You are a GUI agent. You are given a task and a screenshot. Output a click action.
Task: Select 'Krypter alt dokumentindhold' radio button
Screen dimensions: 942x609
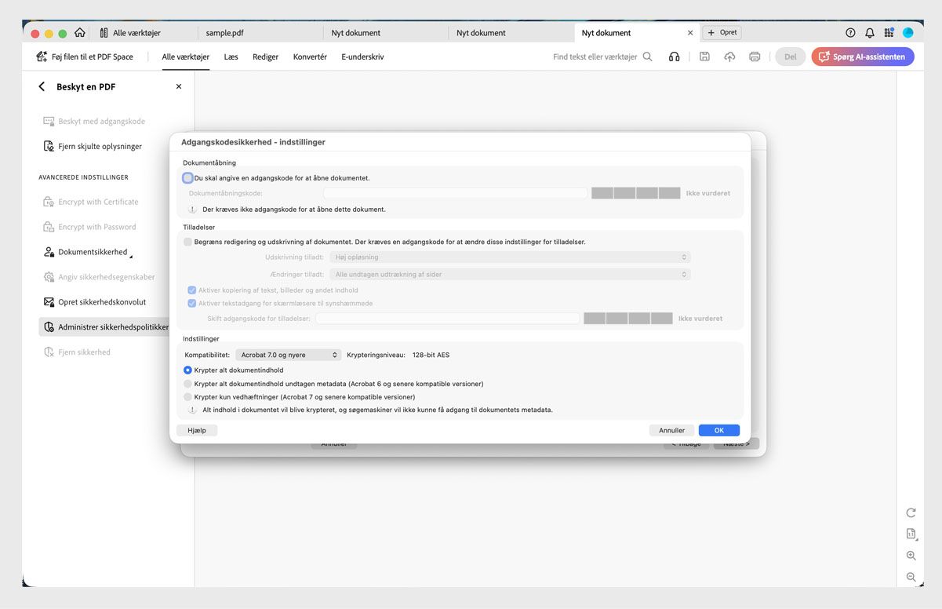[187, 370]
